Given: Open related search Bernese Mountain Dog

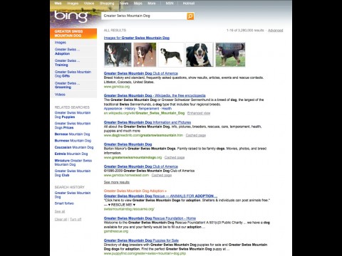Looking at the screenshot, I should click(72, 134).
